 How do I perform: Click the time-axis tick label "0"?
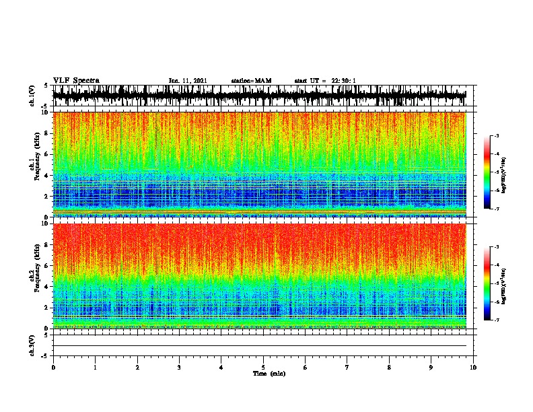53,368
